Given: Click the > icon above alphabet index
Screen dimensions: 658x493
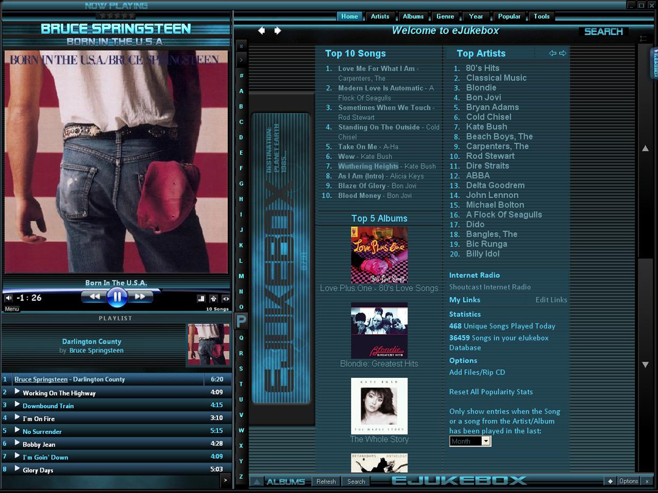Looking at the screenshot, I should point(241,60).
